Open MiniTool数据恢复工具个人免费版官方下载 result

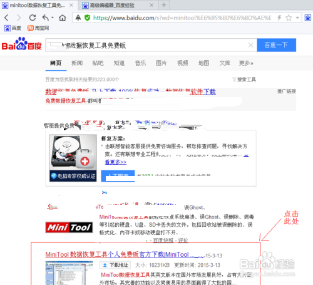pyautogui.click(x=125, y=255)
